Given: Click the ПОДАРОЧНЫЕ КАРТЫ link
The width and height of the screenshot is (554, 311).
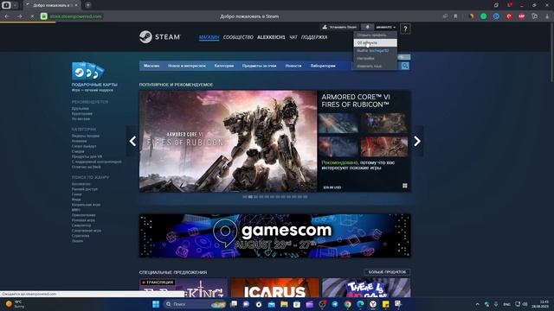Looking at the screenshot, I should click(94, 85).
